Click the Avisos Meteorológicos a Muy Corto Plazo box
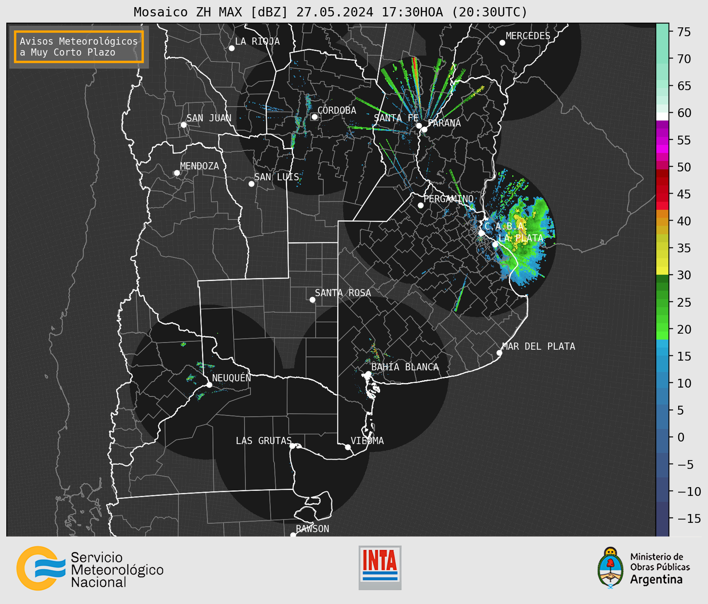 click(79, 47)
